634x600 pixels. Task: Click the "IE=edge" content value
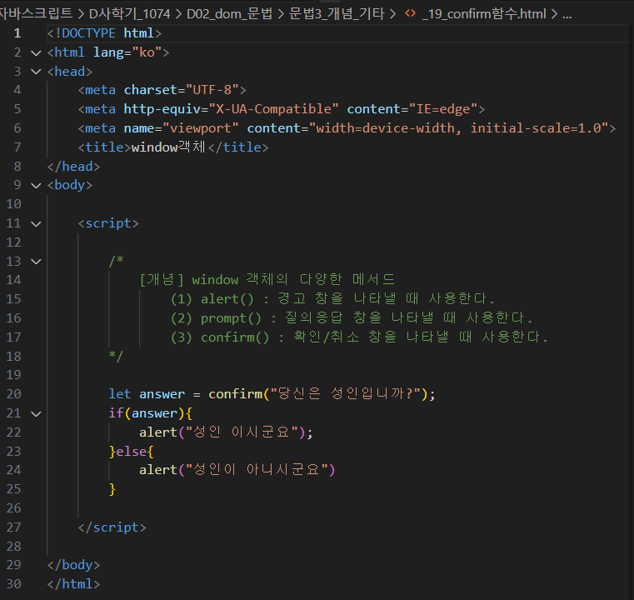(443, 109)
